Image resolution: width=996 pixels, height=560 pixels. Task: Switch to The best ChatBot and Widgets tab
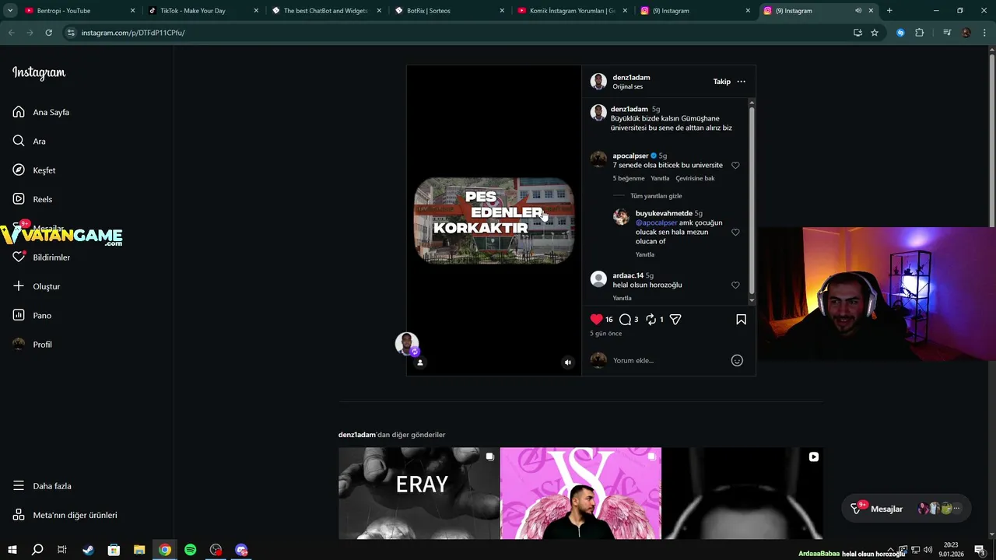pyautogui.click(x=325, y=11)
